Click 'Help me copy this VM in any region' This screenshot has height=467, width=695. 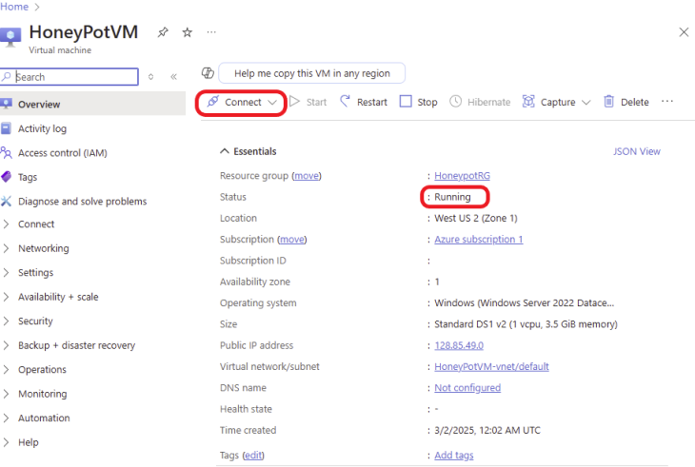[x=312, y=73]
